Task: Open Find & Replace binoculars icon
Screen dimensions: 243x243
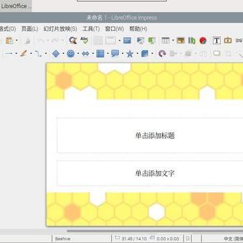Action: click(x=73, y=40)
